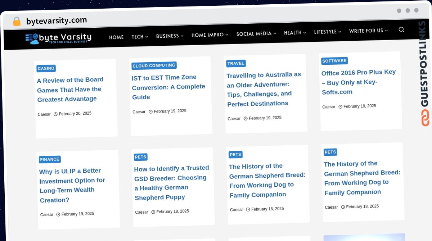Click the padlock icon in address bar
432x241 pixels.
point(17,21)
